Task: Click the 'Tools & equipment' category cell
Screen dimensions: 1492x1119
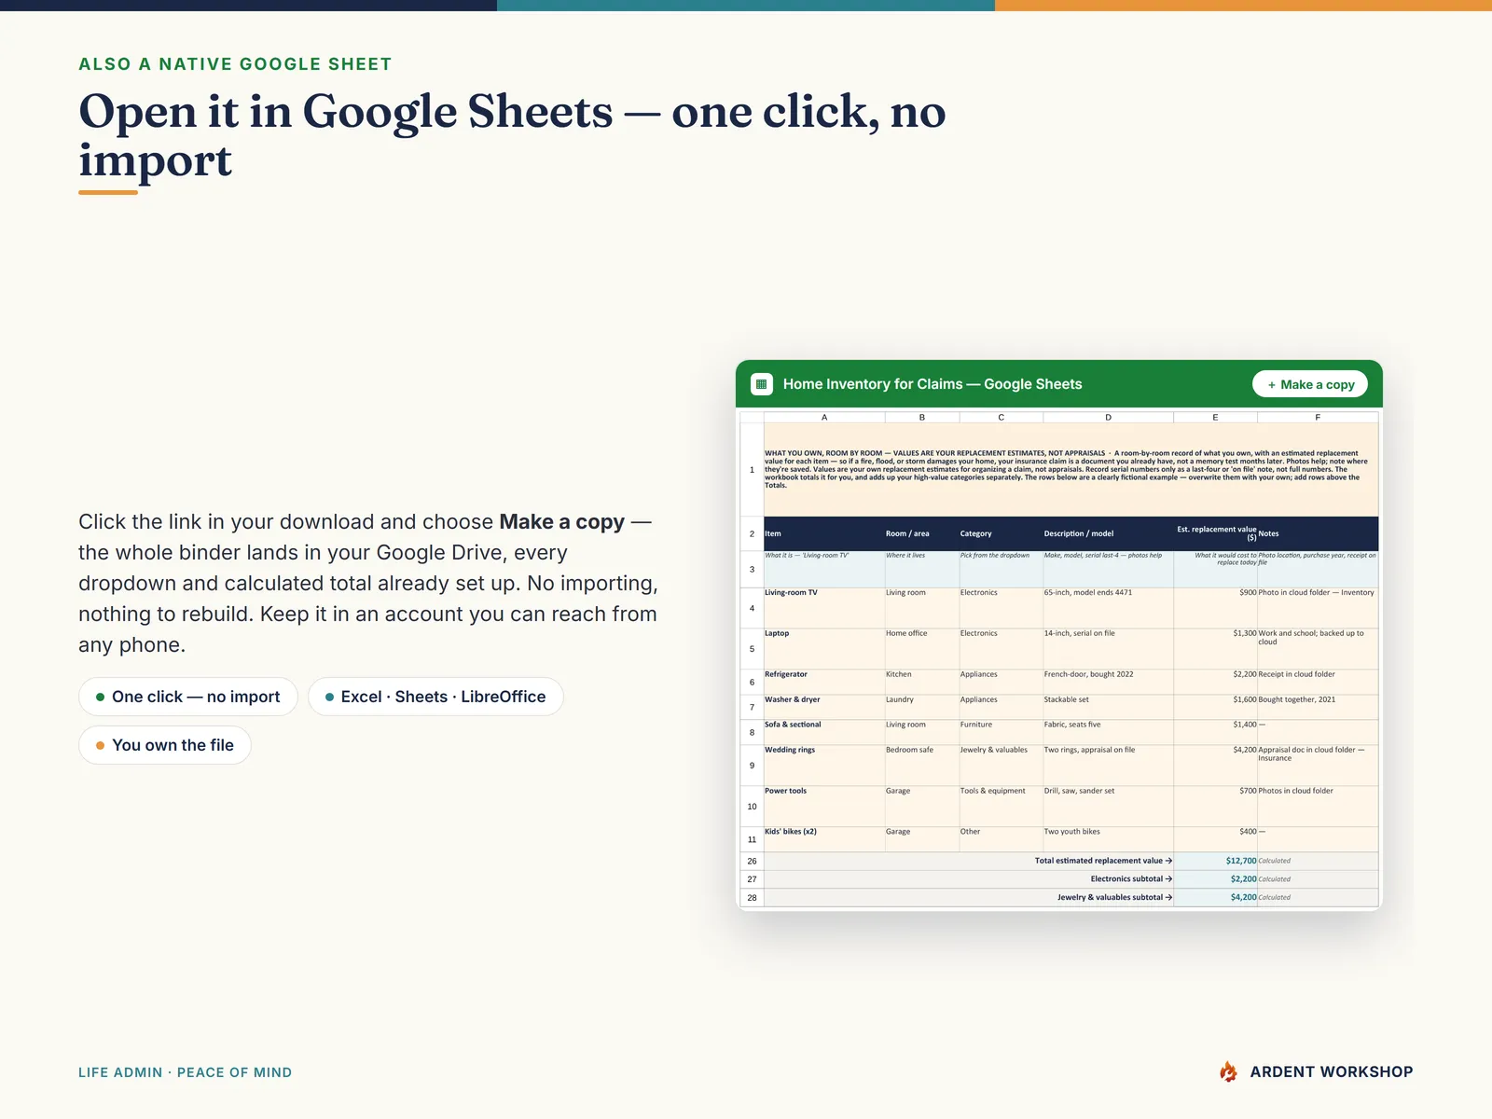Action: [1002, 807]
